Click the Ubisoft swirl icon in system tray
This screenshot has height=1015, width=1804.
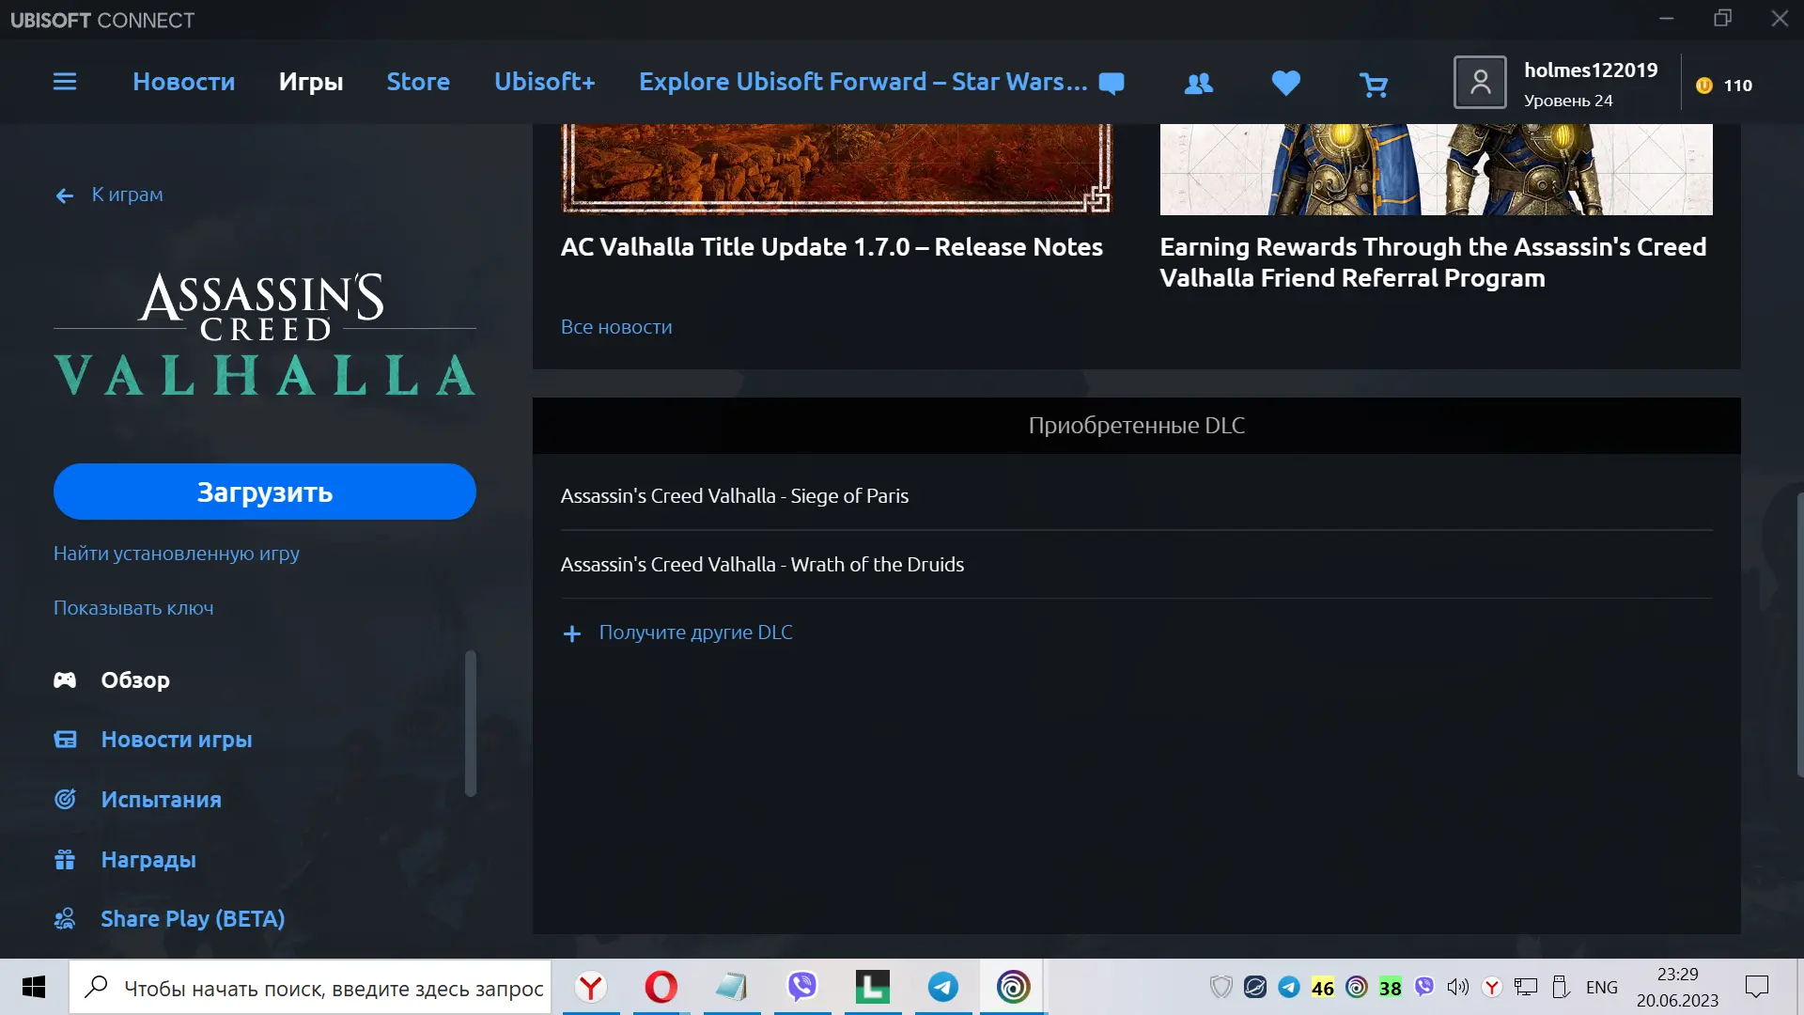(x=1356, y=987)
